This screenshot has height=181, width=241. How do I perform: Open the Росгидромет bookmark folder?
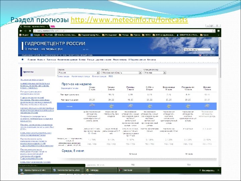pos(109,35)
